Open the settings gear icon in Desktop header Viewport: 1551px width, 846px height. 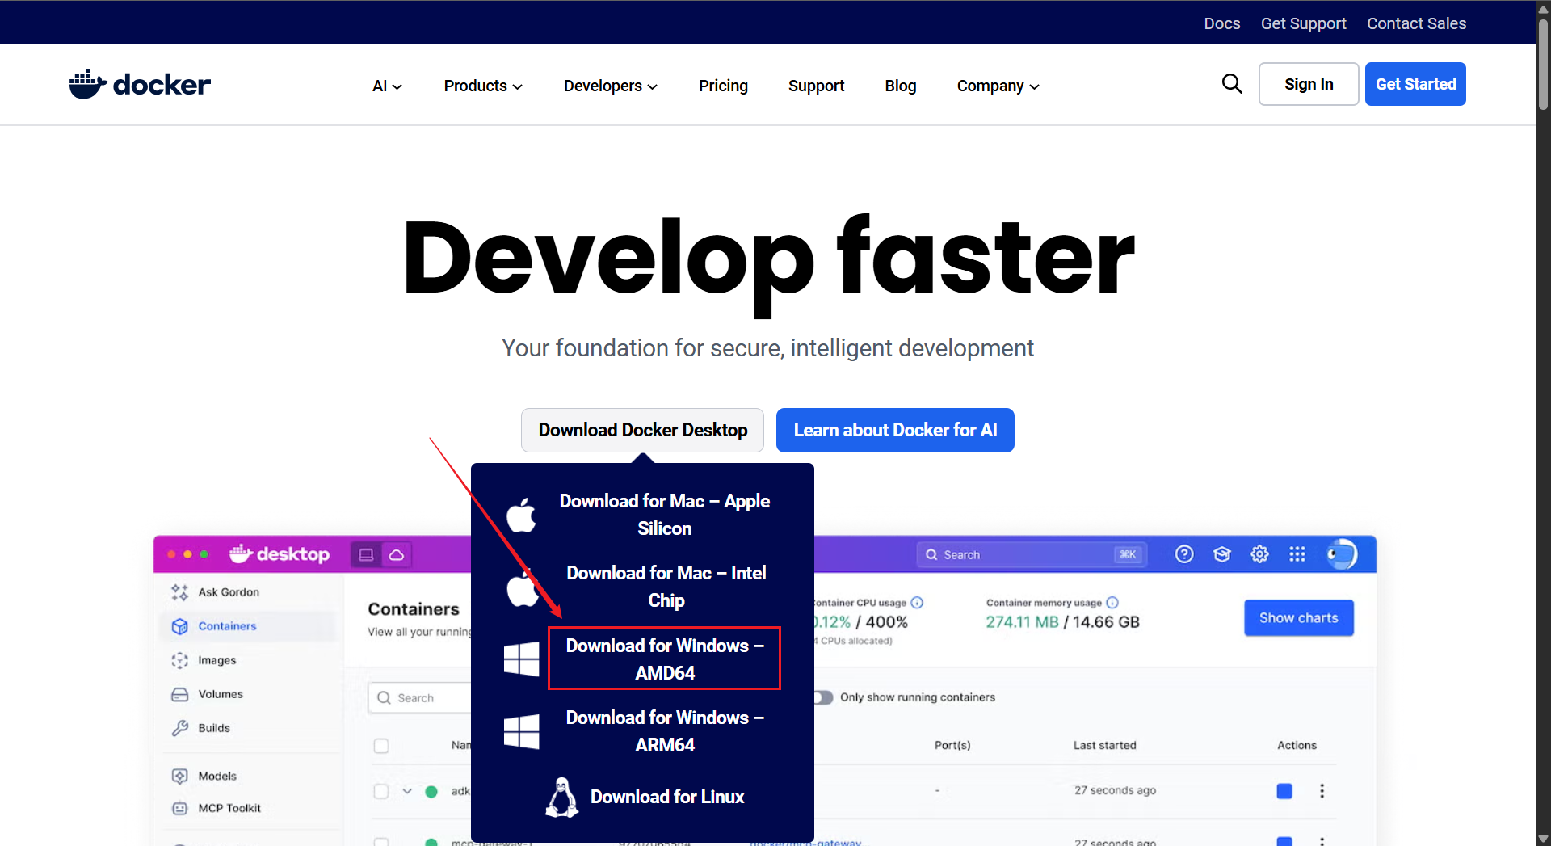point(1259,554)
